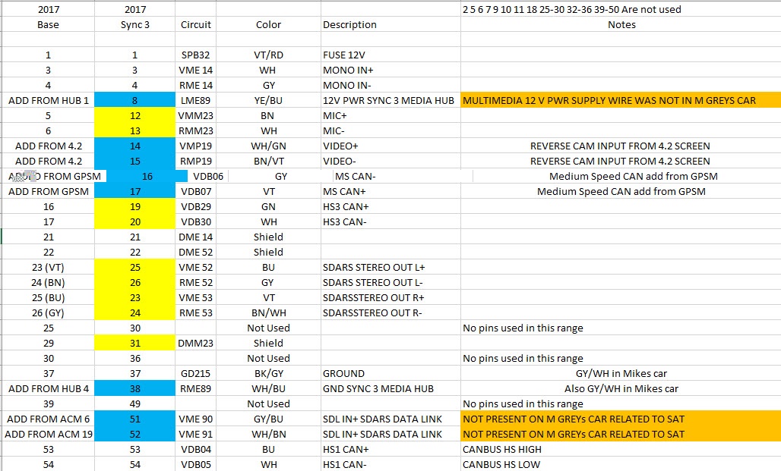Viewport: 781px width, 471px height.
Task: Click the "Notes" column header cell
Action: coord(621,24)
